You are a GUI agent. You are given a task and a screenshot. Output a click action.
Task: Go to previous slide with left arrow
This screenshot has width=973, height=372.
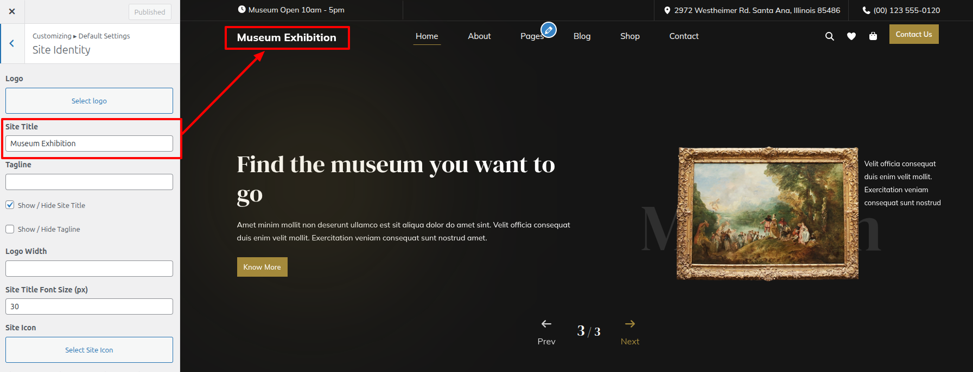pos(546,324)
